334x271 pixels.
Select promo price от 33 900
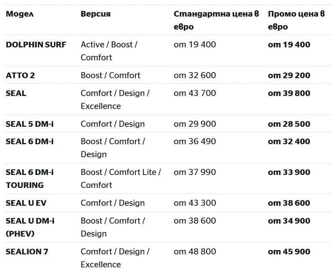[289, 172]
